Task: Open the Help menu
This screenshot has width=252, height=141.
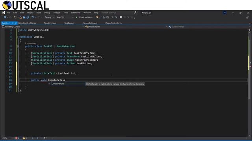Action: (96, 13)
